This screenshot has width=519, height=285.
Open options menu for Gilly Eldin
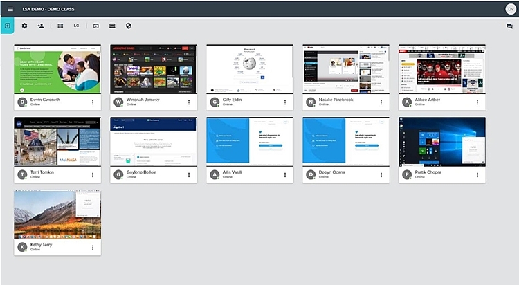[x=285, y=102]
